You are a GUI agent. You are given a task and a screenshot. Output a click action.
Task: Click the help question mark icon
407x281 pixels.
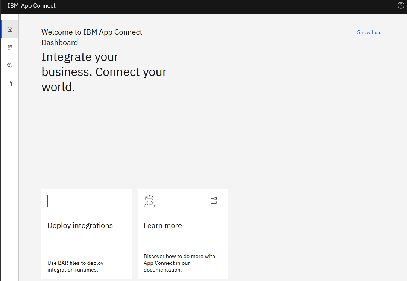point(401,5)
